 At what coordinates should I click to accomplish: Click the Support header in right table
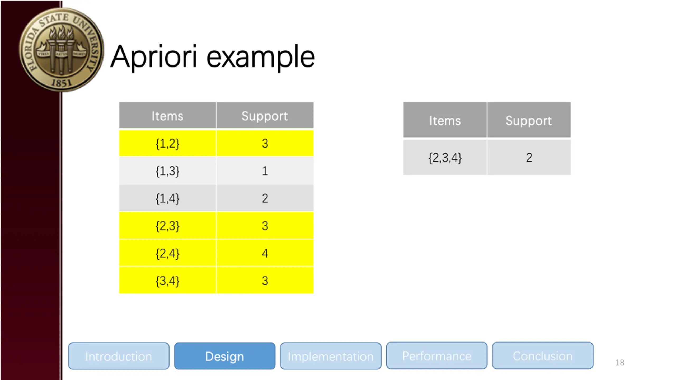tap(529, 120)
